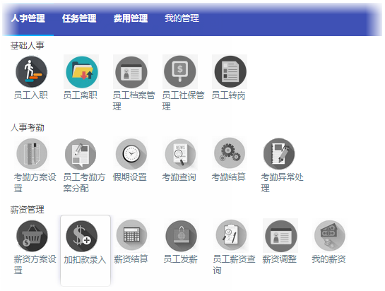The height and width of the screenshot is (291, 385).
Task: Open the 我的管理 tab
Action: pos(182,18)
